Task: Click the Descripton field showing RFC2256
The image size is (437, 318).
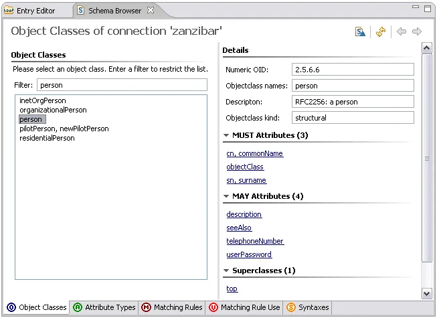Action: point(353,102)
